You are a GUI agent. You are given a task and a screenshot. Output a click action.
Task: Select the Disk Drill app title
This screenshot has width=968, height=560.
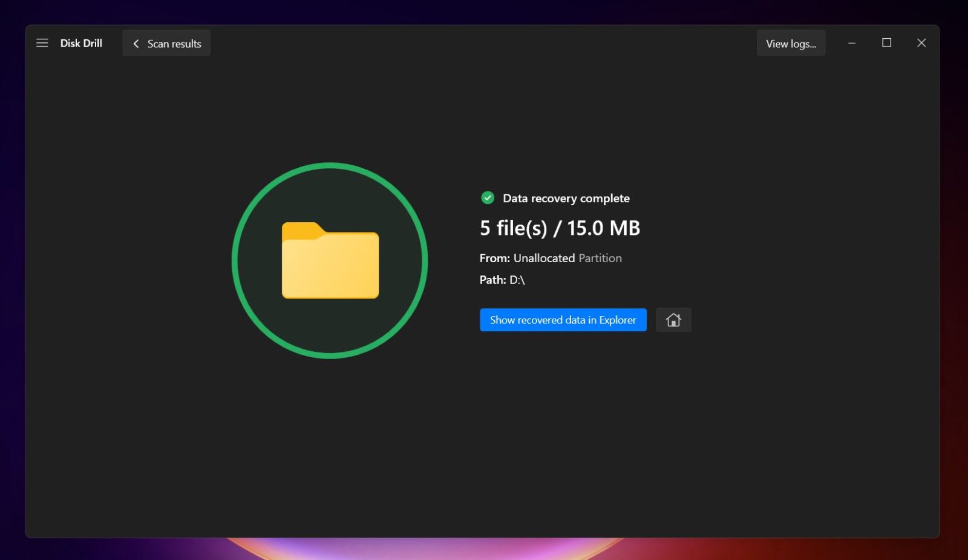pos(81,42)
